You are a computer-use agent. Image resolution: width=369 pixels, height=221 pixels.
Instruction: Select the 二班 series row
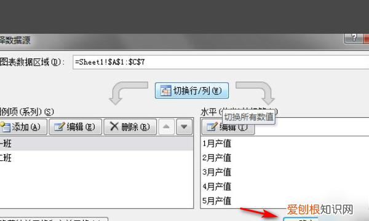tap(97, 158)
